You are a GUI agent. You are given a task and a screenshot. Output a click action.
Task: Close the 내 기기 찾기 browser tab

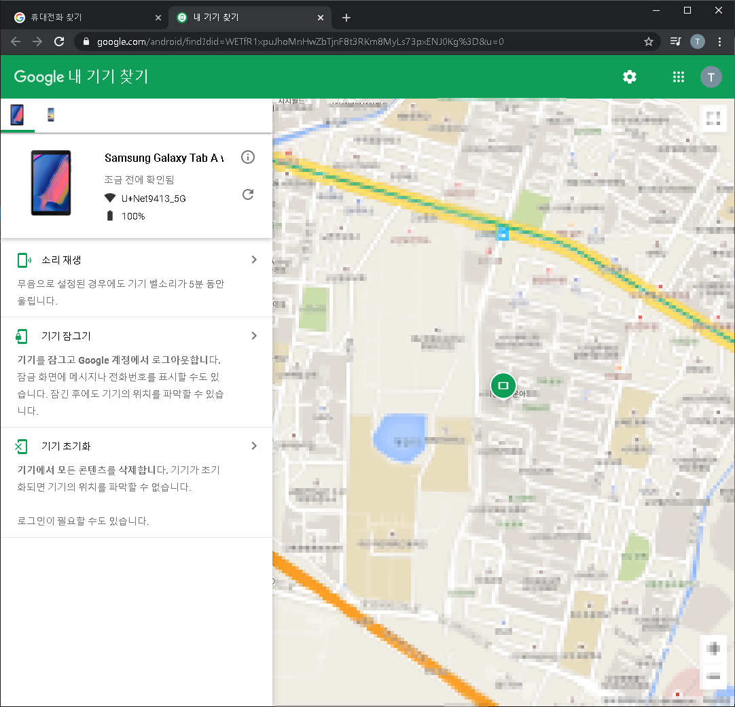[x=321, y=18]
